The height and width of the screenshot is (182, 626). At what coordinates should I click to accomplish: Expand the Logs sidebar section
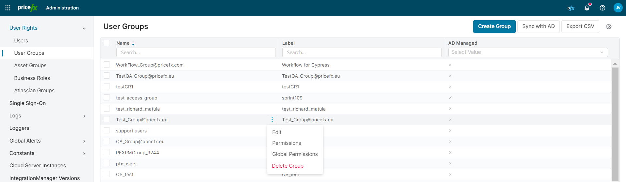(84, 116)
